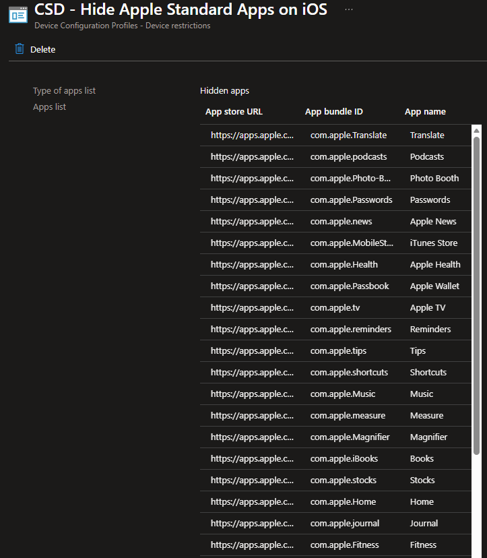Select the com.apple.Translate bundle ID cell
Screen dimensions: 487x558
pyautogui.click(x=348, y=135)
